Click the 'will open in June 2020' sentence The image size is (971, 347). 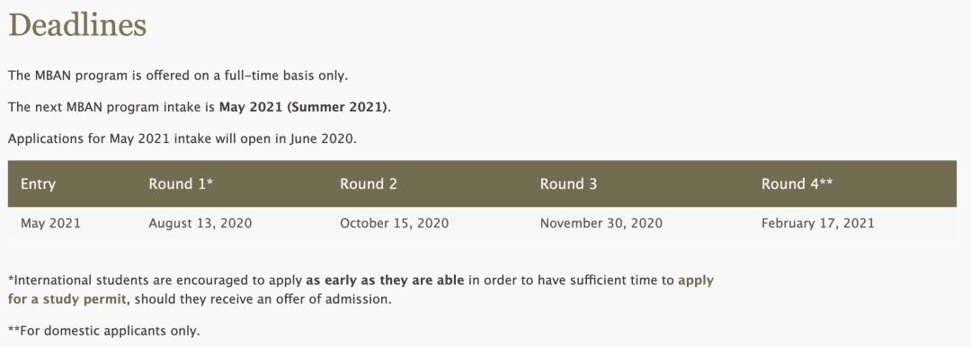183,138
